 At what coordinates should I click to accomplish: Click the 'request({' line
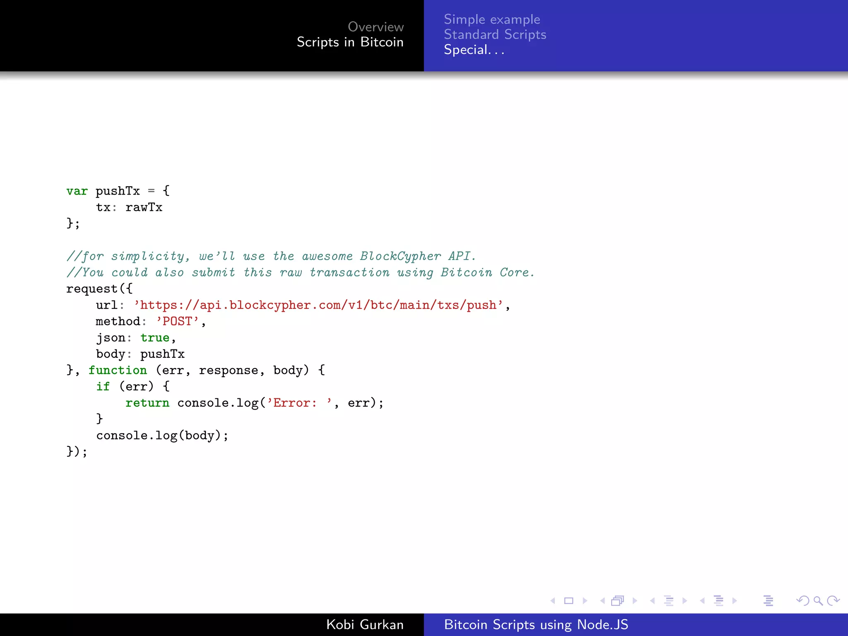99,289
